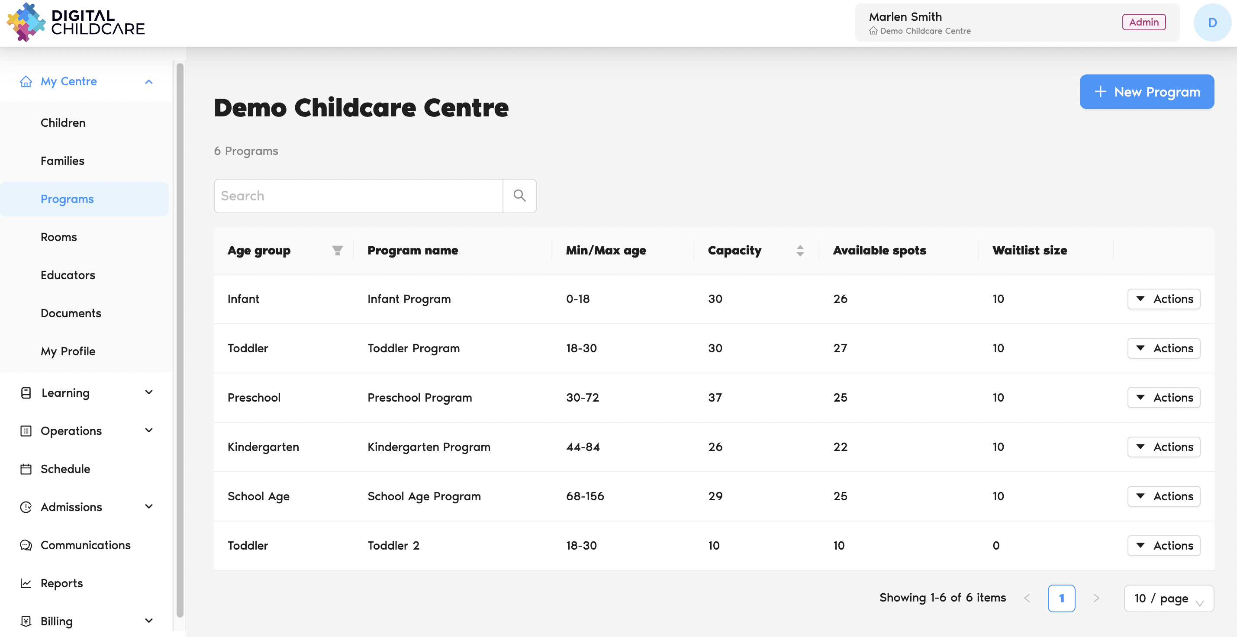The height and width of the screenshot is (637, 1237).
Task: Open the user avatar D icon
Action: pyautogui.click(x=1211, y=23)
